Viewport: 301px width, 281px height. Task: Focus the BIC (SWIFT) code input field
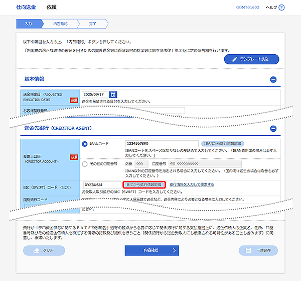point(102,185)
